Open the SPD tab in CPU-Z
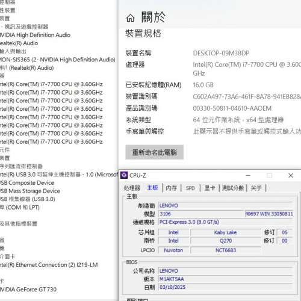The width and height of the screenshot is (301, 301). tap(190, 188)
